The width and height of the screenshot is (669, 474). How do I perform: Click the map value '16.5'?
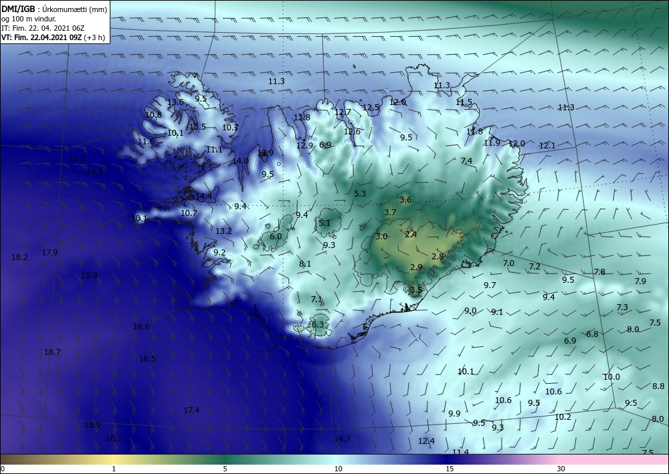147,358
